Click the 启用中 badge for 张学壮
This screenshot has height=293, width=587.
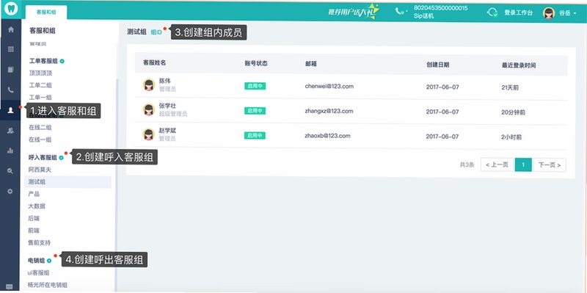255,111
